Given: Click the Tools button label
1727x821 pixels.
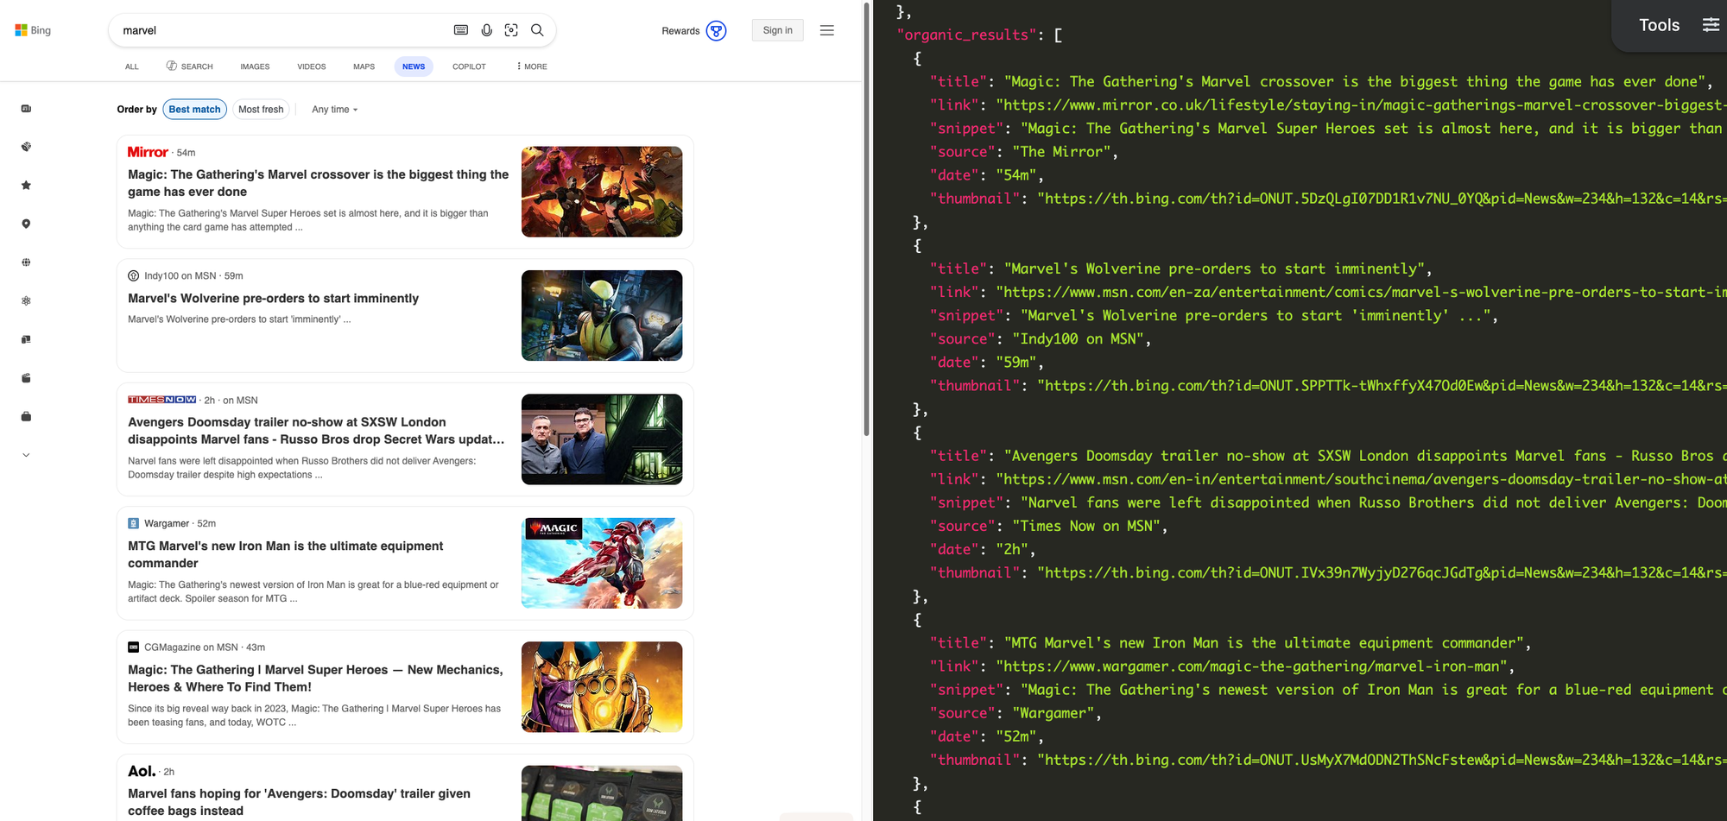Looking at the screenshot, I should coord(1660,25).
